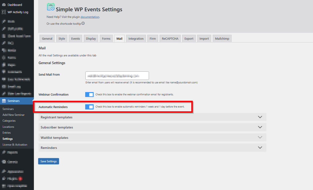Open the Export tab
Viewport: 313px width, 190px height.
(x=189, y=39)
